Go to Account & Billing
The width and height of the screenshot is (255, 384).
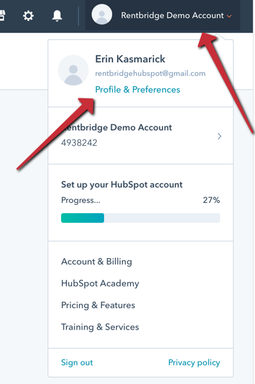click(x=96, y=261)
